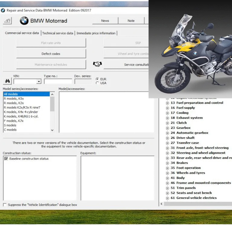232x232 pixels.
Task: Select 51 Trim panels tree item
Action: 183,188
